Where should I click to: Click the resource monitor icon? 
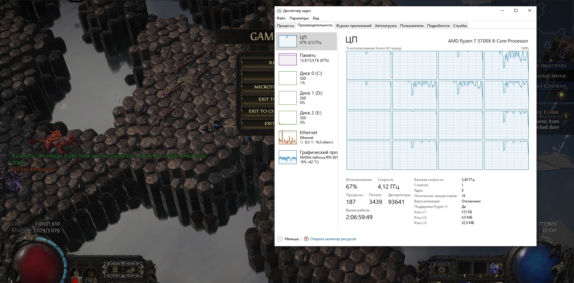click(306, 239)
